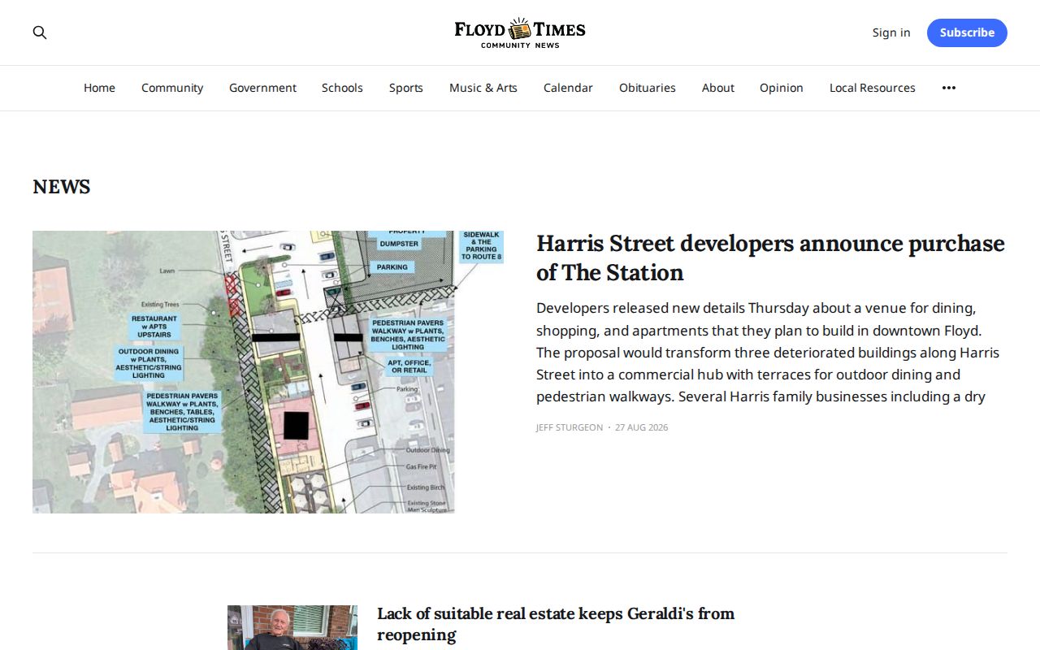1040x650 pixels.
Task: Select the Schools nav item
Action: (x=342, y=88)
